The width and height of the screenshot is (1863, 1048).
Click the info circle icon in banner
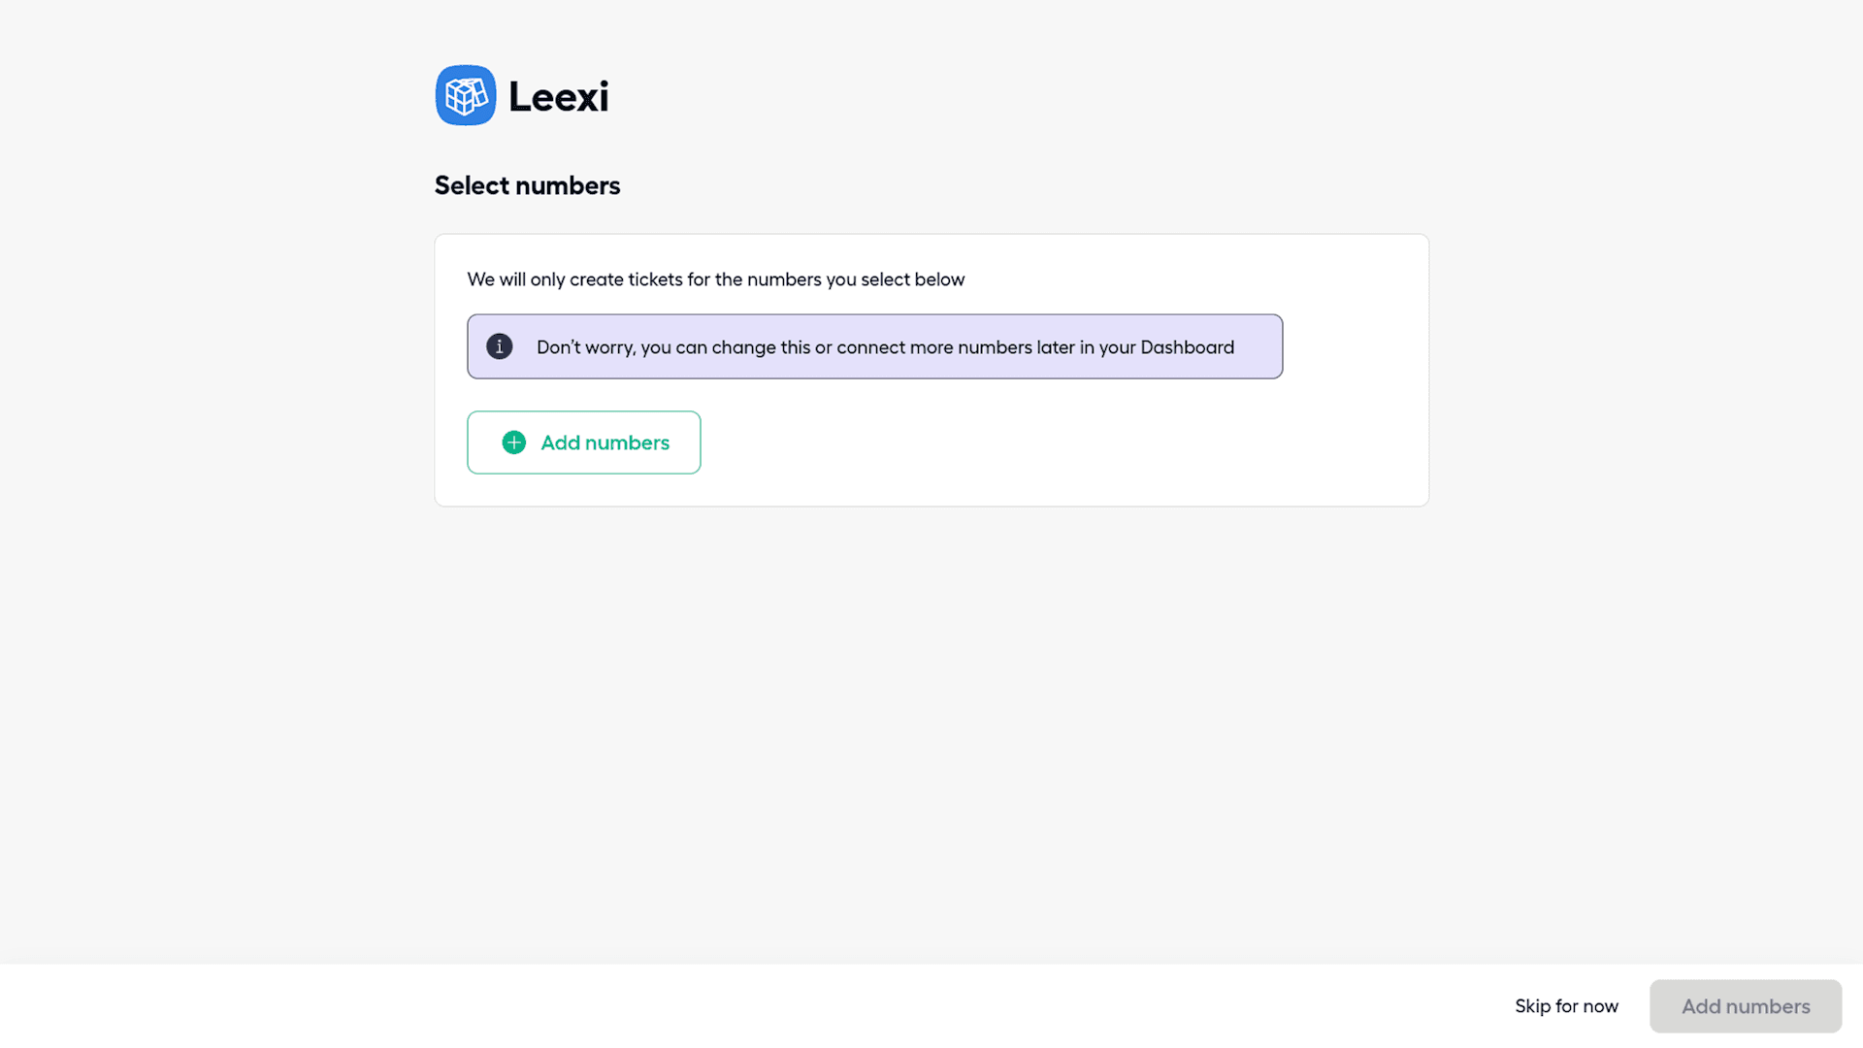tap(500, 346)
